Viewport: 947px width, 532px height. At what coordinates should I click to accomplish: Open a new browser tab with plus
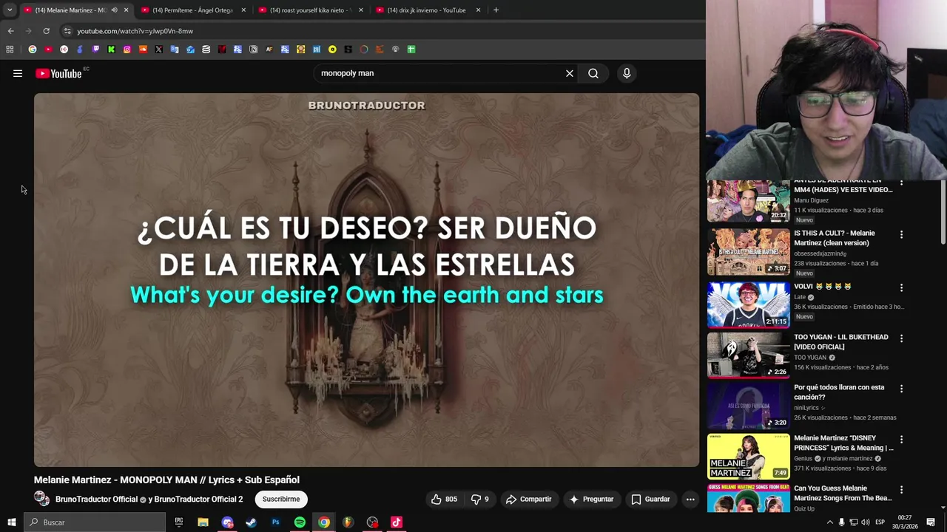496,10
